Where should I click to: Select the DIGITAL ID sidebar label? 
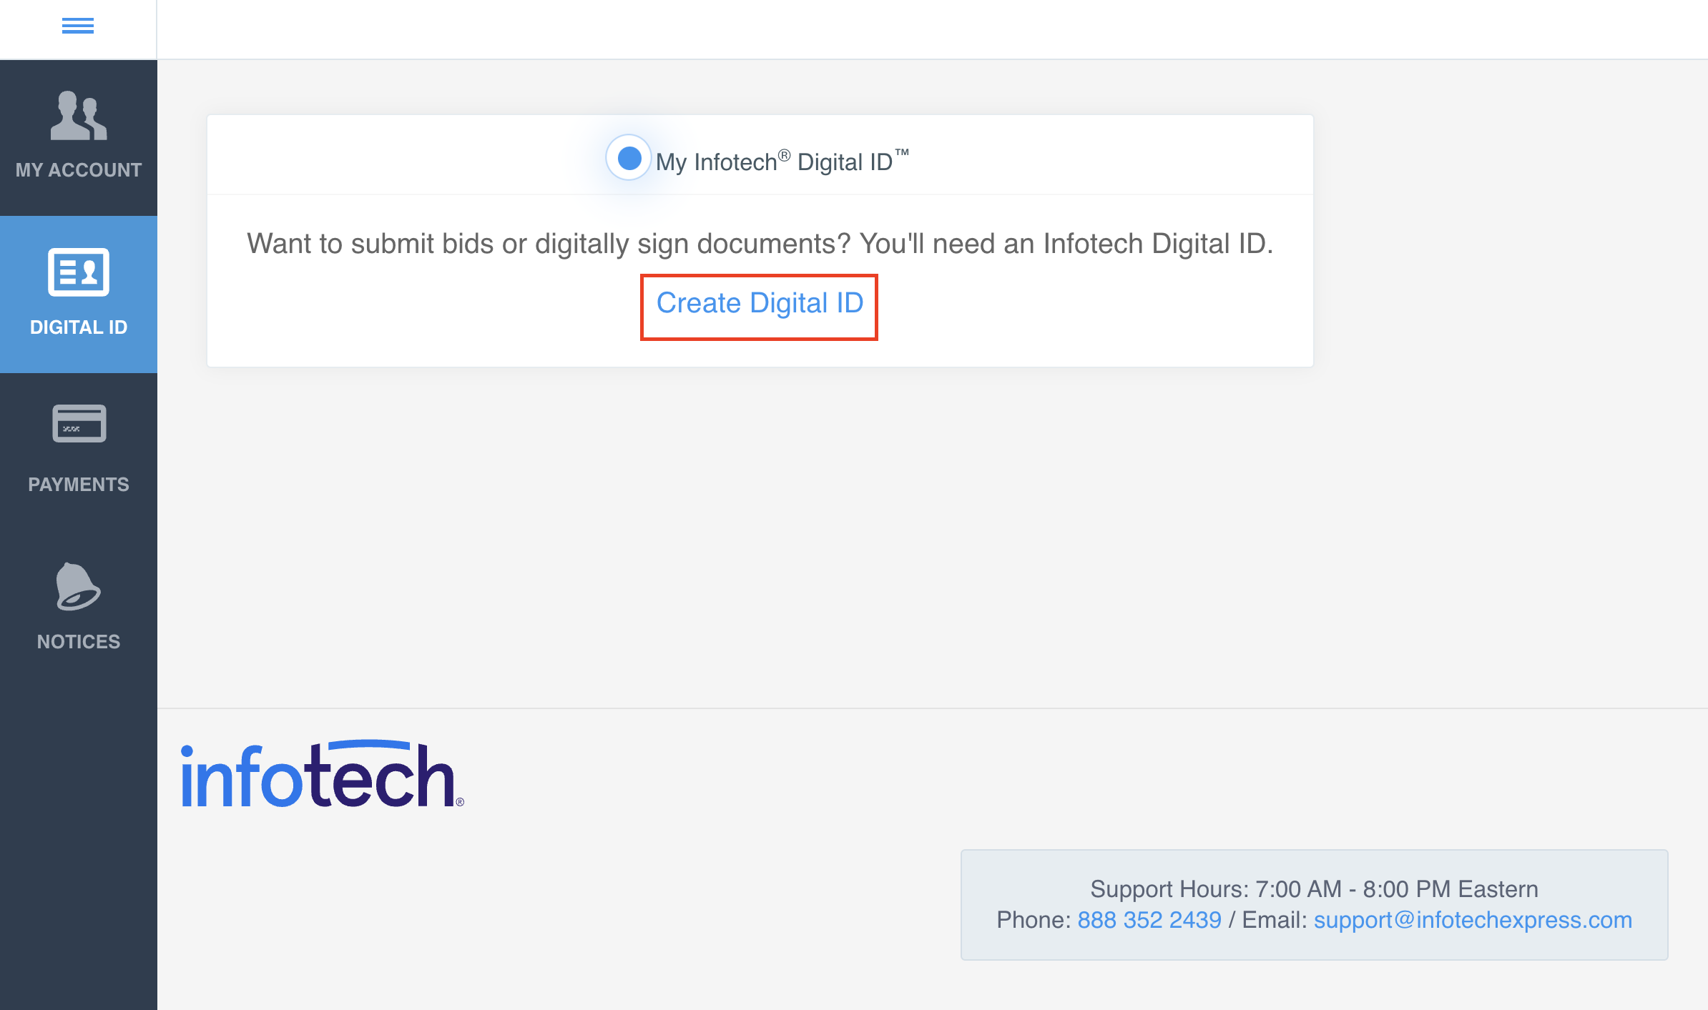tap(79, 327)
